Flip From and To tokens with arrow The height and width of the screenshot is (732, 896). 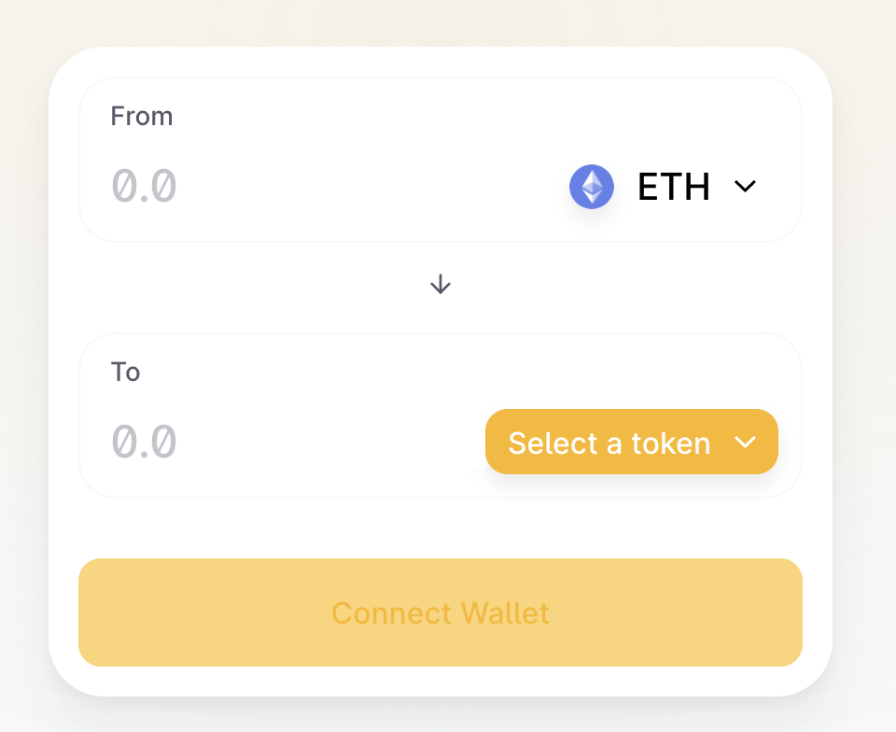pos(440,284)
